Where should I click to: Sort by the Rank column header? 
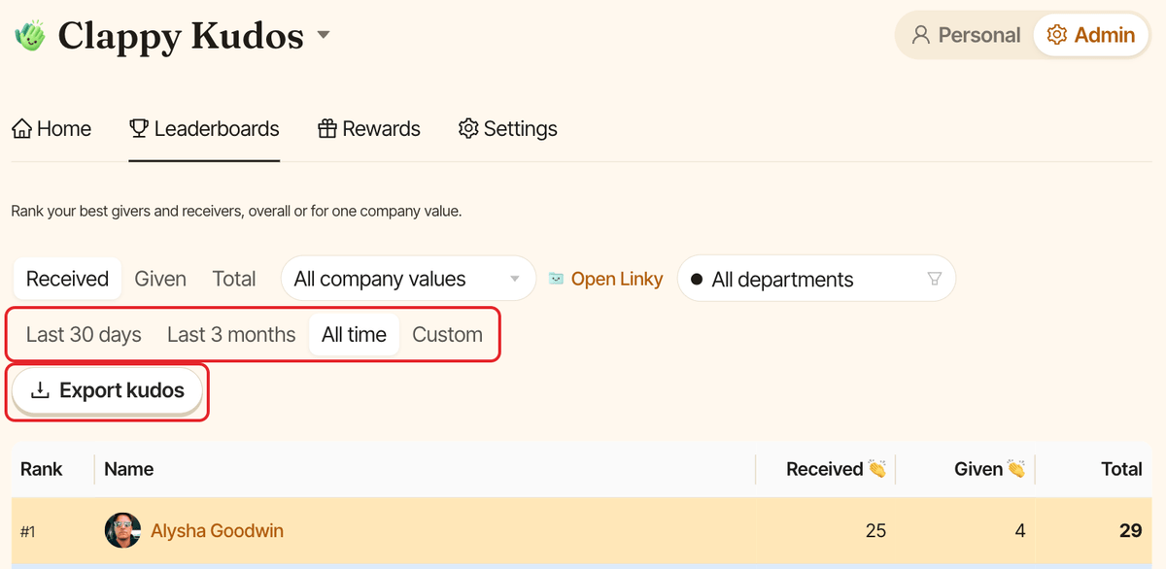coord(42,469)
